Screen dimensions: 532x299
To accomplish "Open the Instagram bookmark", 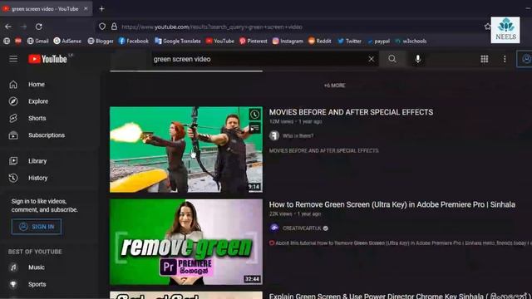I will (288, 41).
